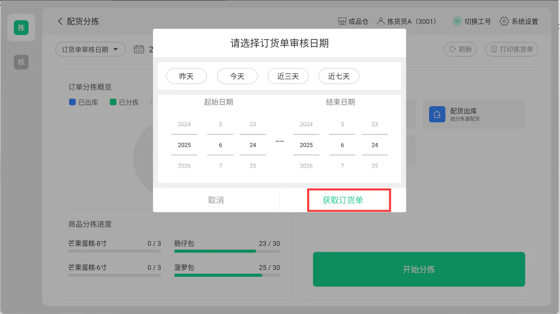
Task: Select the 今天 quick date range
Action: click(x=237, y=76)
